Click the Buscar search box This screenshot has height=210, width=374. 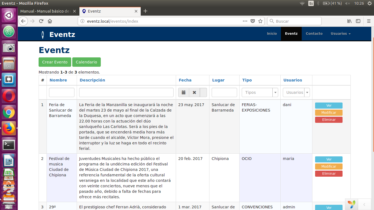(x=294, y=21)
